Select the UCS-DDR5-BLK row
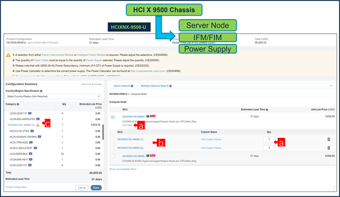This screenshot has width=340, height=197. (x=54, y=154)
